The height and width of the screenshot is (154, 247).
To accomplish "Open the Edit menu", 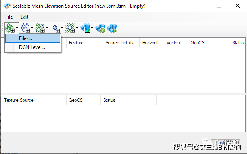I will 24,17.
